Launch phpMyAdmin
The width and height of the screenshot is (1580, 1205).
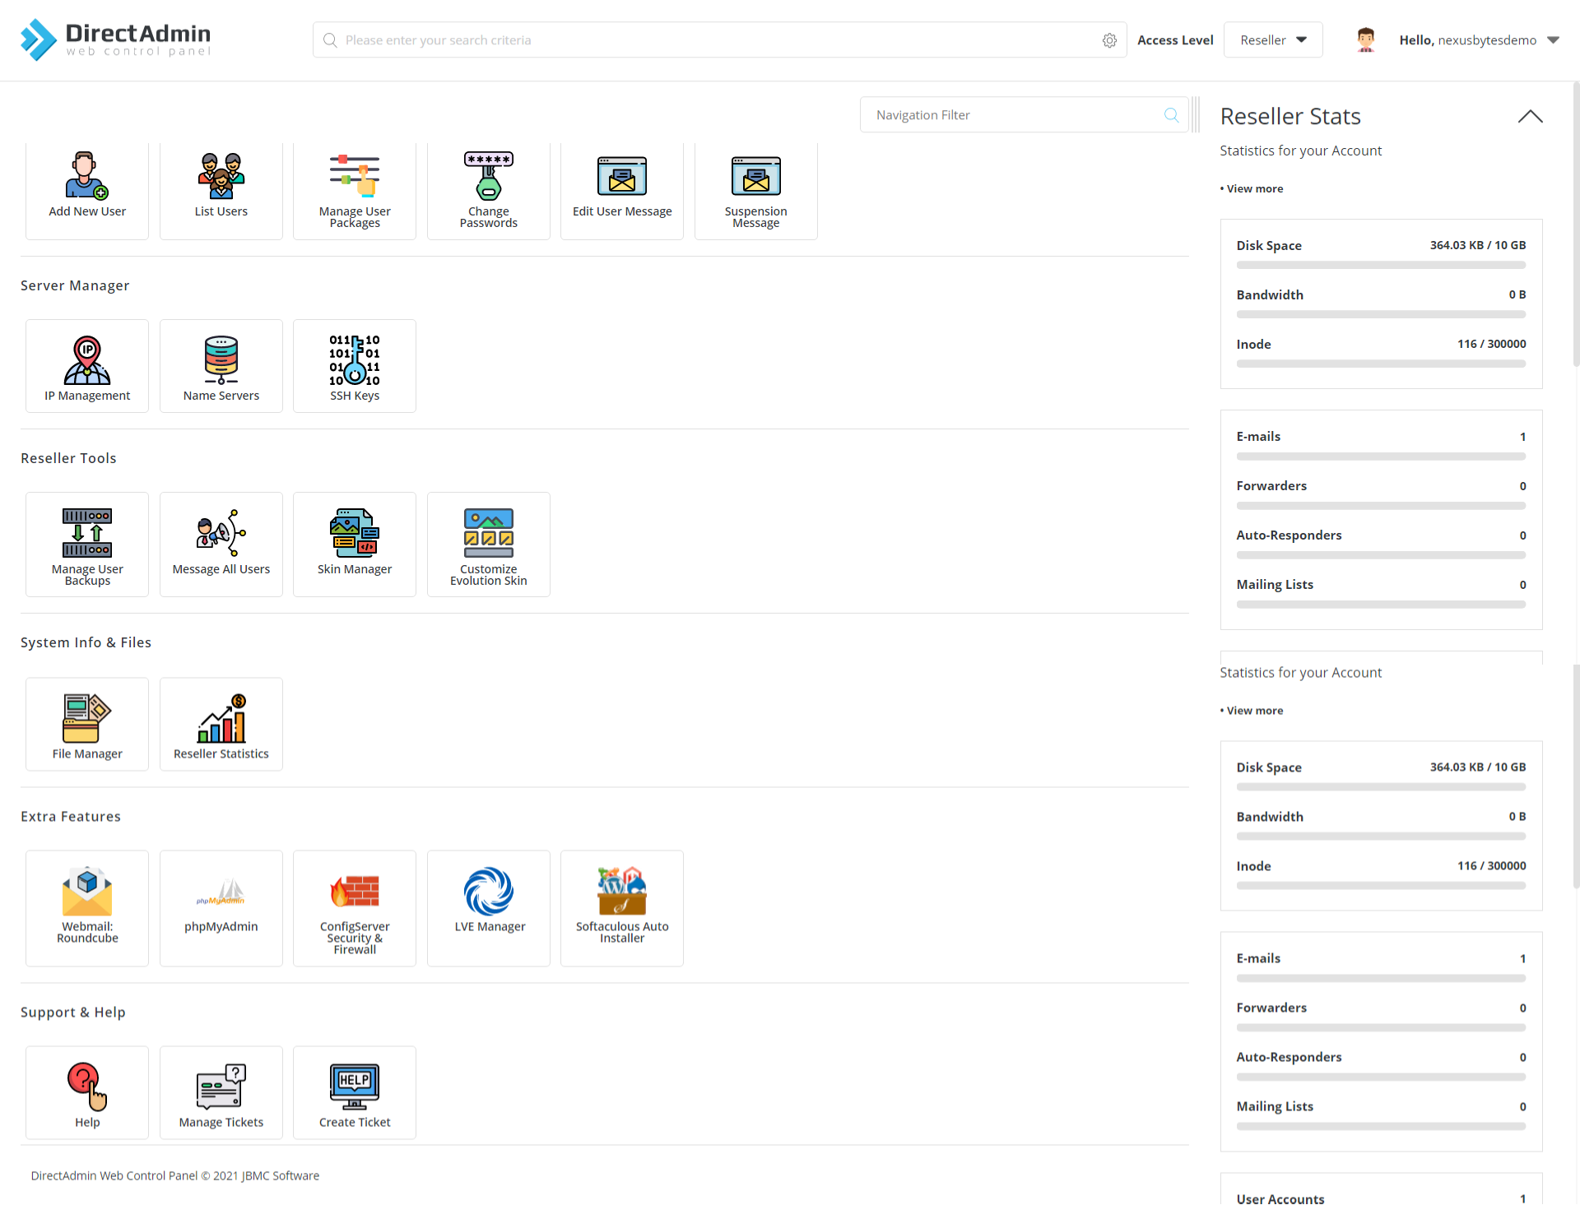click(x=221, y=908)
